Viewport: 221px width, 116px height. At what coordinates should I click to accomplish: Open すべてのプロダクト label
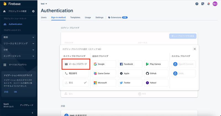point(18,65)
